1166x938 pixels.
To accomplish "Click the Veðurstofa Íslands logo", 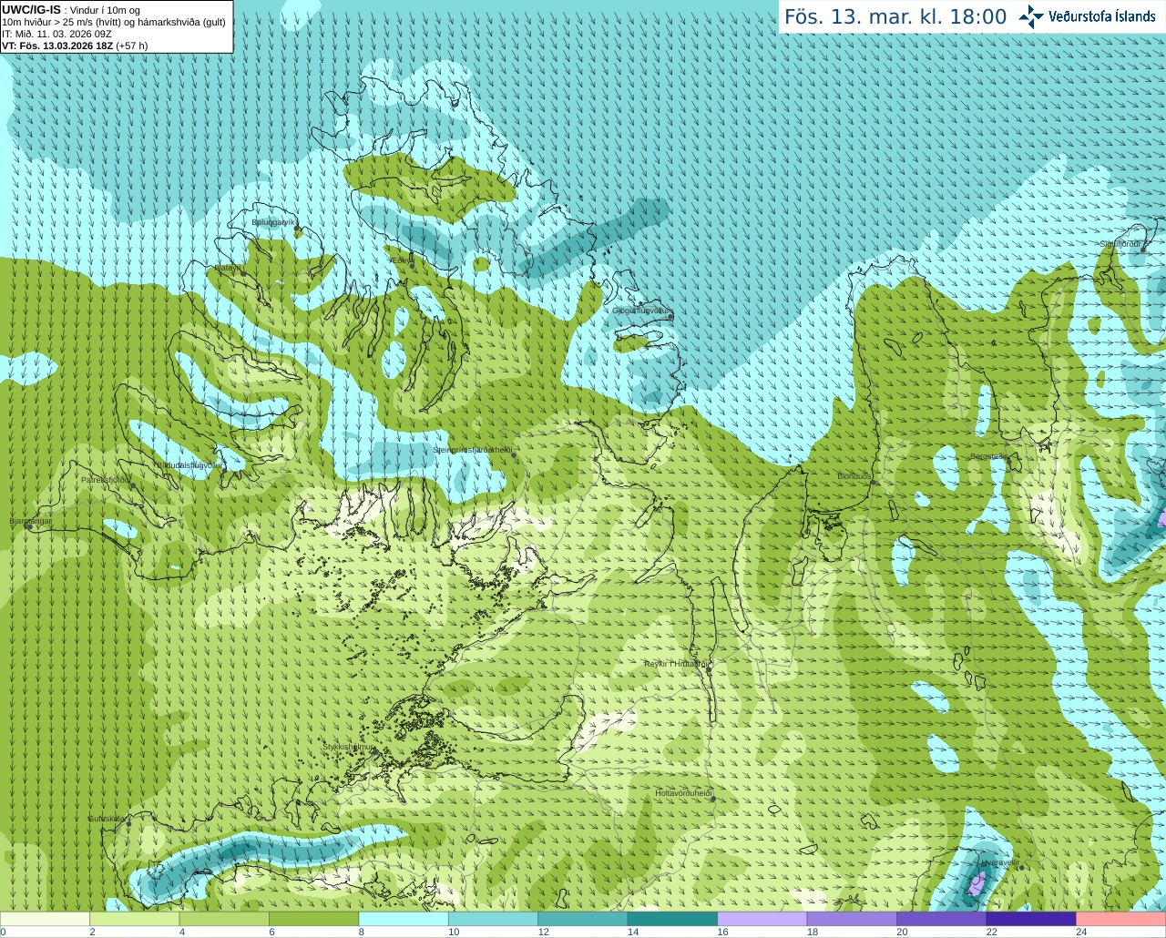I will pos(1088,16).
